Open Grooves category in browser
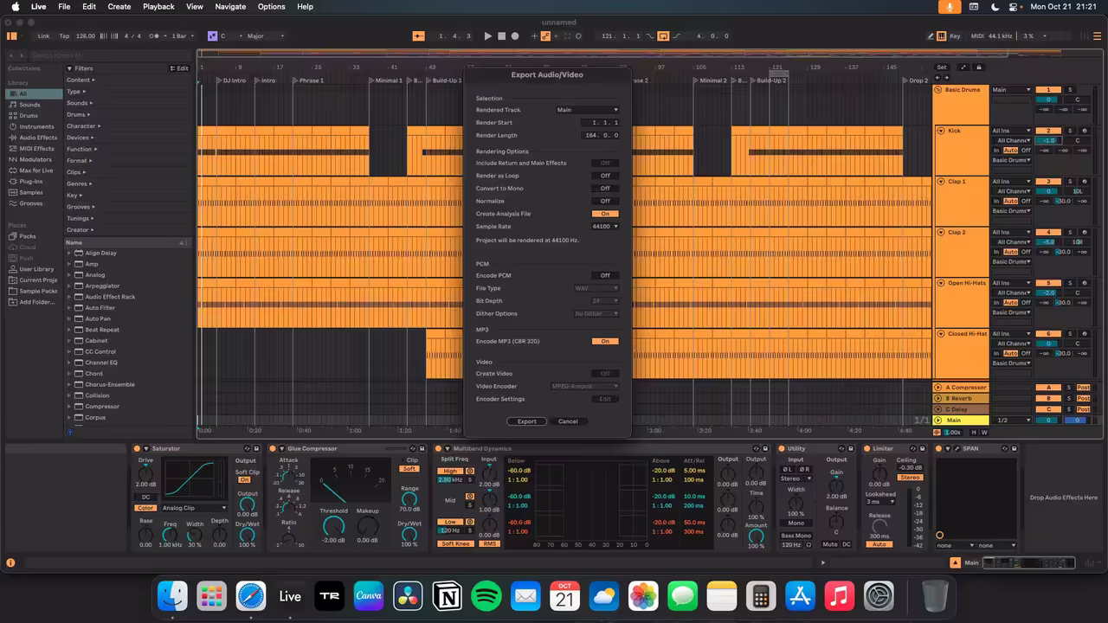Screen dimensions: 1108x623 pos(31,203)
